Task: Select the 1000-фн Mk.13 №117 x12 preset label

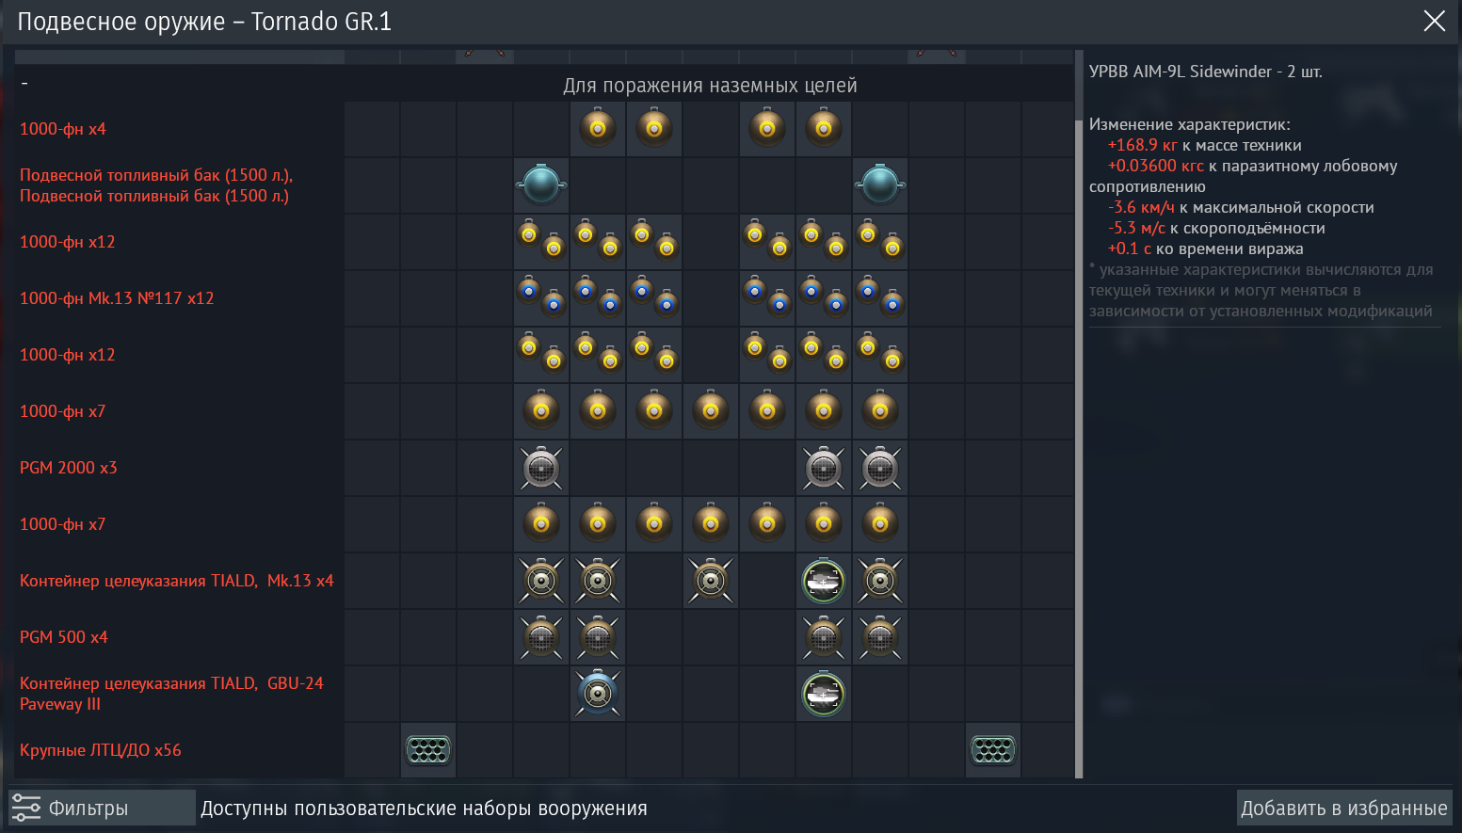Action: pos(117,298)
